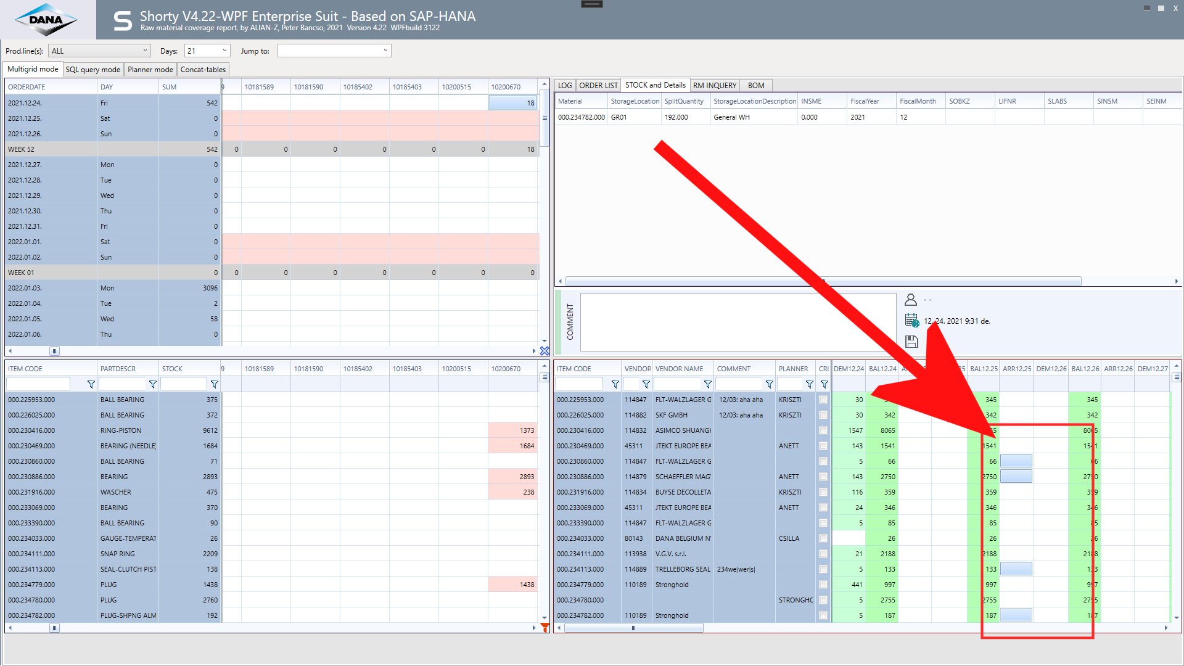Tick the CRI checkbox for item 000.234782.000
The width and height of the screenshot is (1184, 666).
[x=823, y=615]
